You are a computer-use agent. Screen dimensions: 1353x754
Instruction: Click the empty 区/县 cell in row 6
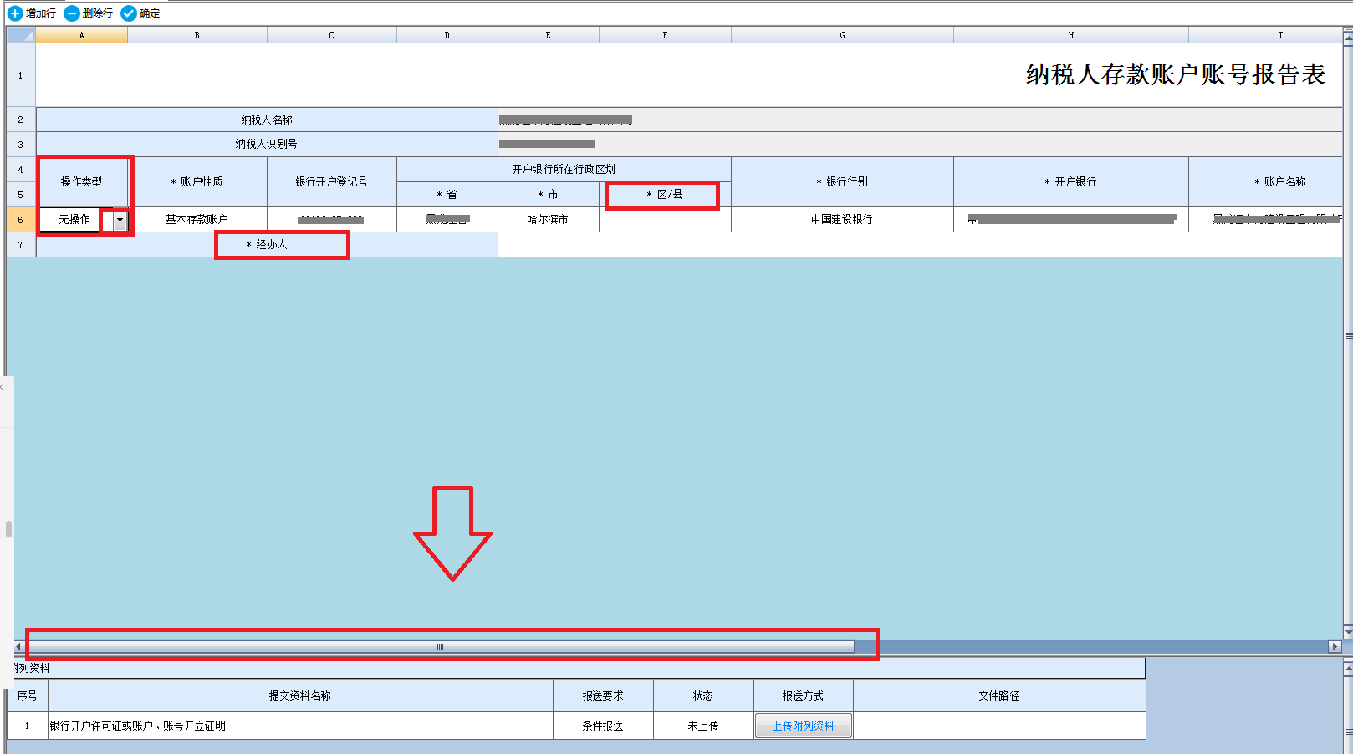point(665,220)
